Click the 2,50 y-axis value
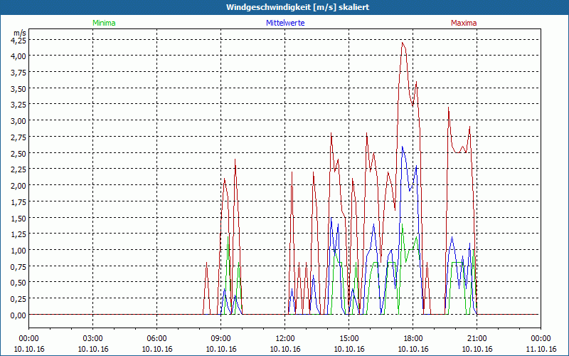569x356 pixels. [18, 153]
